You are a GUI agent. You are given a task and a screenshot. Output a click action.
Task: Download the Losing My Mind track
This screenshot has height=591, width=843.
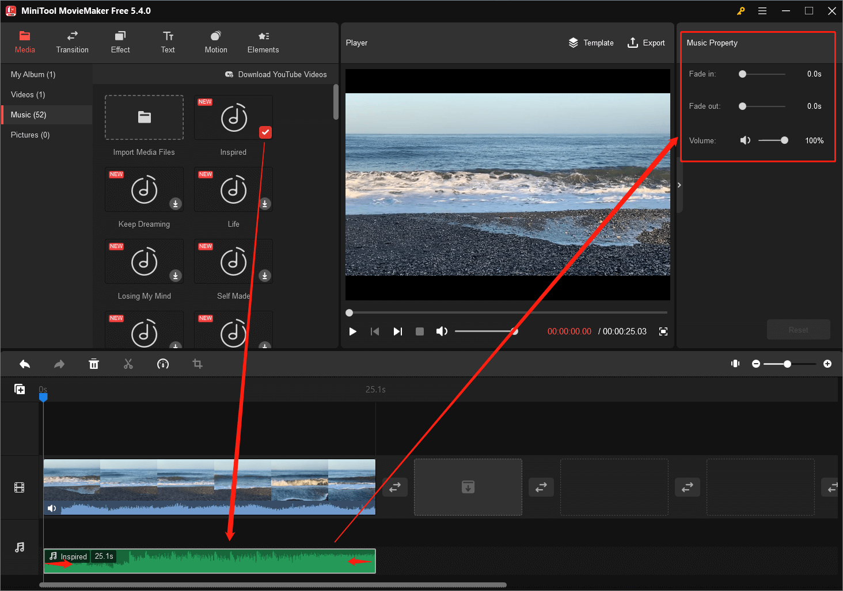pos(176,276)
